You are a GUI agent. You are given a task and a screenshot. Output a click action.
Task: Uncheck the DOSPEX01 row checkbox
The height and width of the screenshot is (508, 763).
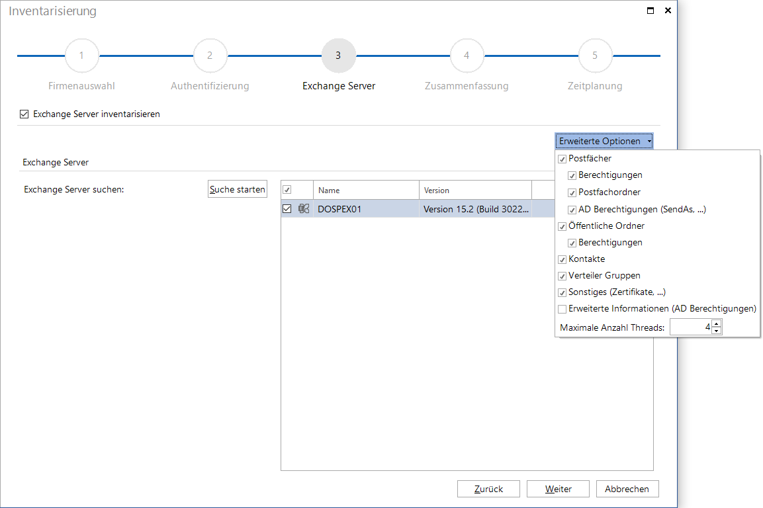click(287, 209)
